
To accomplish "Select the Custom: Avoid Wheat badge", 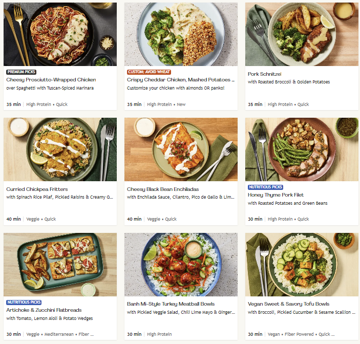I will [x=149, y=72].
